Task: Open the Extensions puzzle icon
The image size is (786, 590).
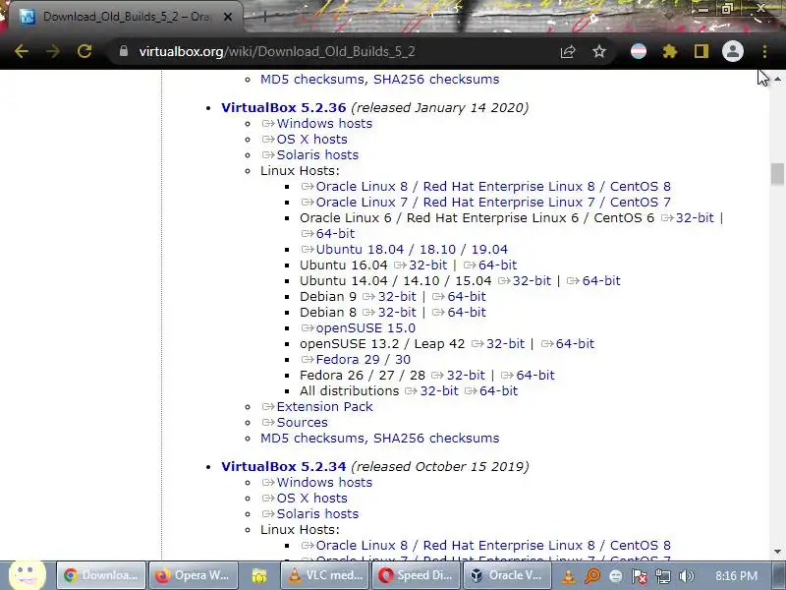Action: (670, 51)
